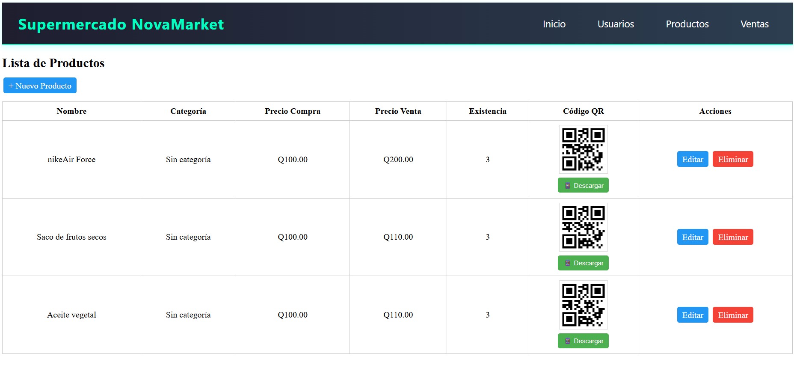This screenshot has height=371, width=794.
Task: Click Q100.00 purchase price for nikeAir Force
Action: 293,159
